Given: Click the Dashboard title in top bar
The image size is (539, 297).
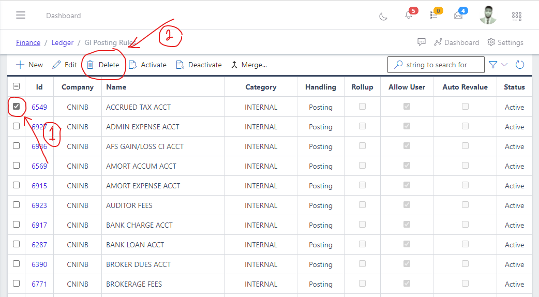Looking at the screenshot, I should [x=64, y=16].
